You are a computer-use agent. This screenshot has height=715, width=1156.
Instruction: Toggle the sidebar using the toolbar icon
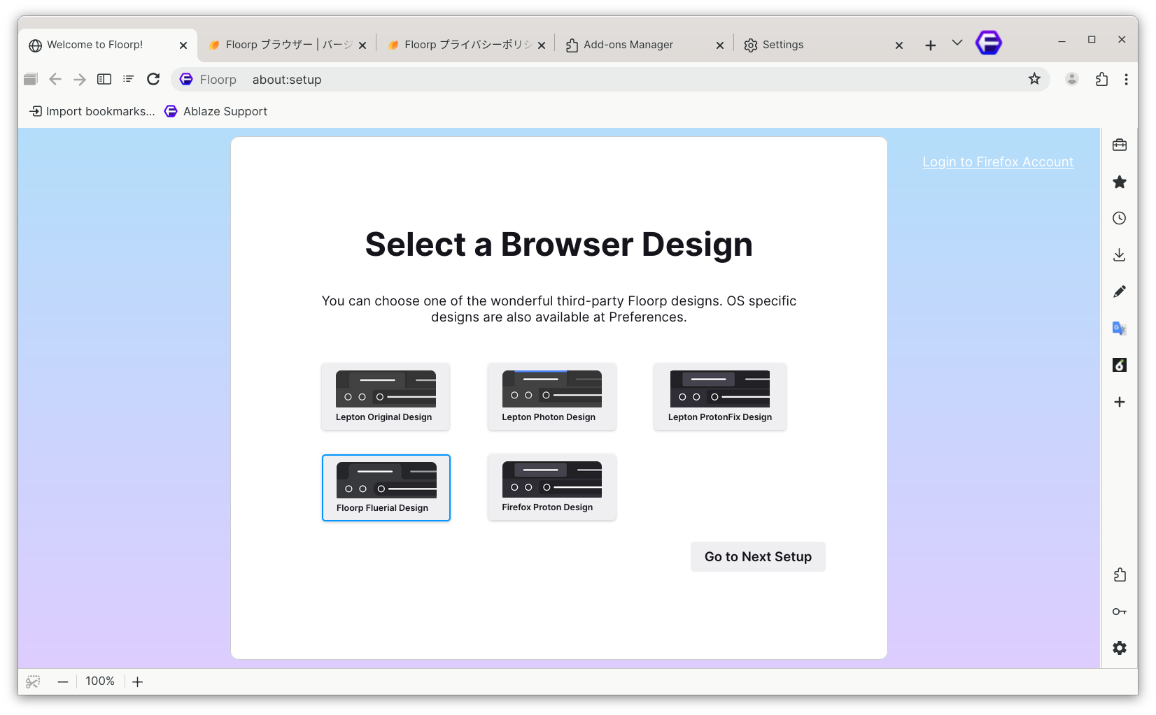[x=104, y=79]
